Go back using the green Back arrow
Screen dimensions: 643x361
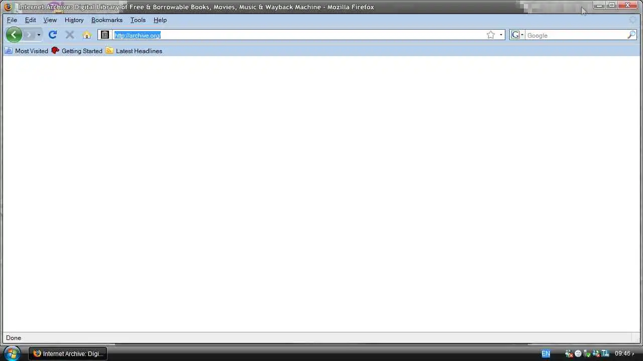pyautogui.click(x=14, y=35)
